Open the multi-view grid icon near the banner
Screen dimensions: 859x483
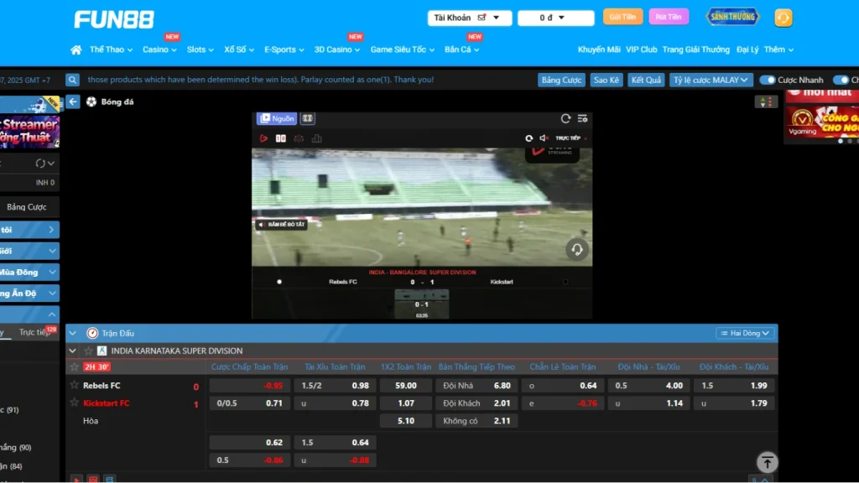click(x=764, y=101)
